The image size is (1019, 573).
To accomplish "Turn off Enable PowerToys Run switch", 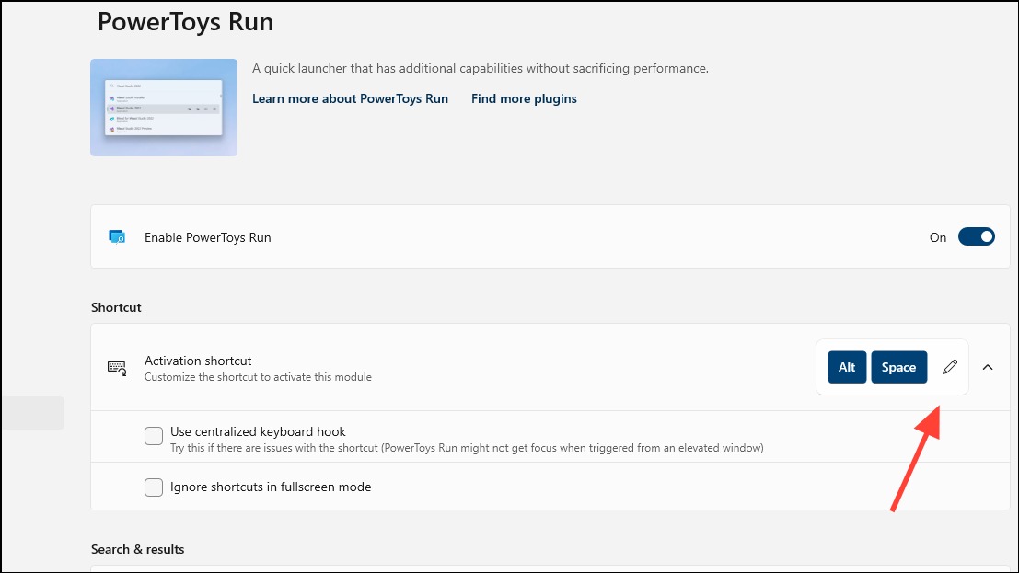I will tap(976, 237).
